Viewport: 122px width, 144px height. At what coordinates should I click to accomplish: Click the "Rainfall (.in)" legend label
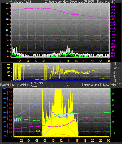click(x=7, y=85)
